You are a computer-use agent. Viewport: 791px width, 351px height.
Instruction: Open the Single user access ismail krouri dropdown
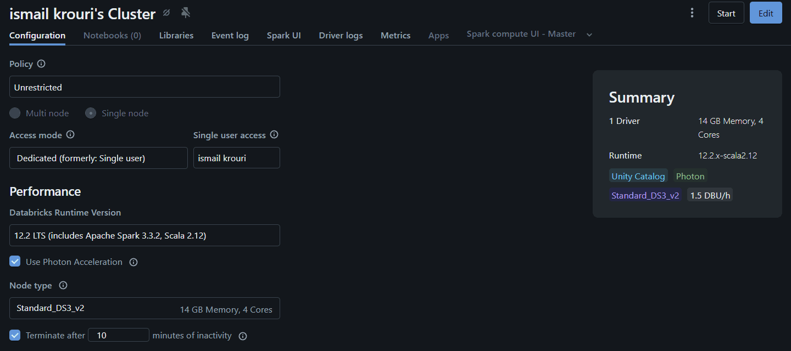[x=237, y=158]
